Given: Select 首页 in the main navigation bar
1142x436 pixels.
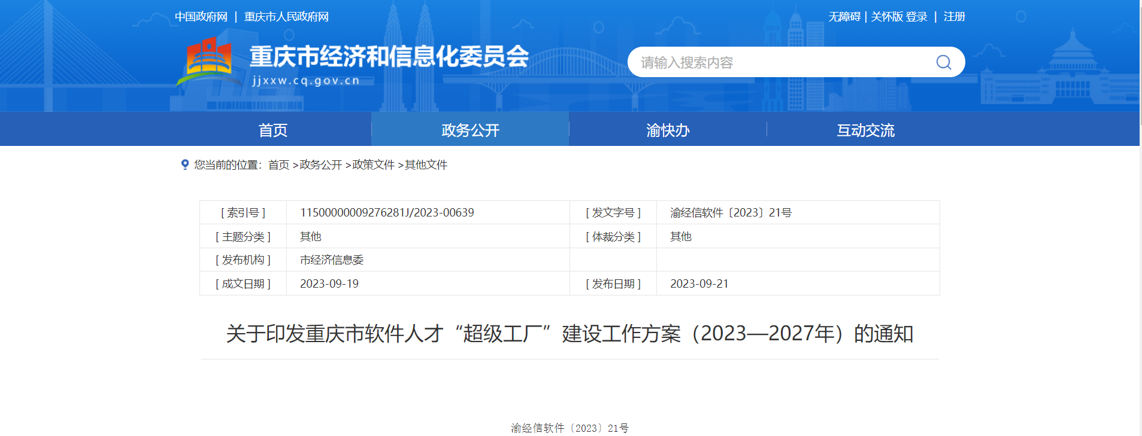Looking at the screenshot, I should (273, 130).
